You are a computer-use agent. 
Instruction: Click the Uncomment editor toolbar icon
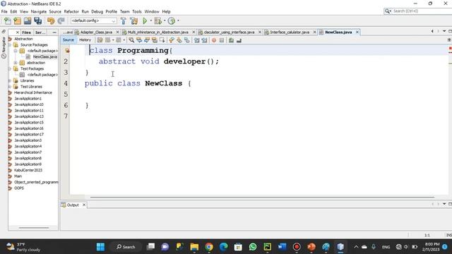pyautogui.click(x=239, y=40)
